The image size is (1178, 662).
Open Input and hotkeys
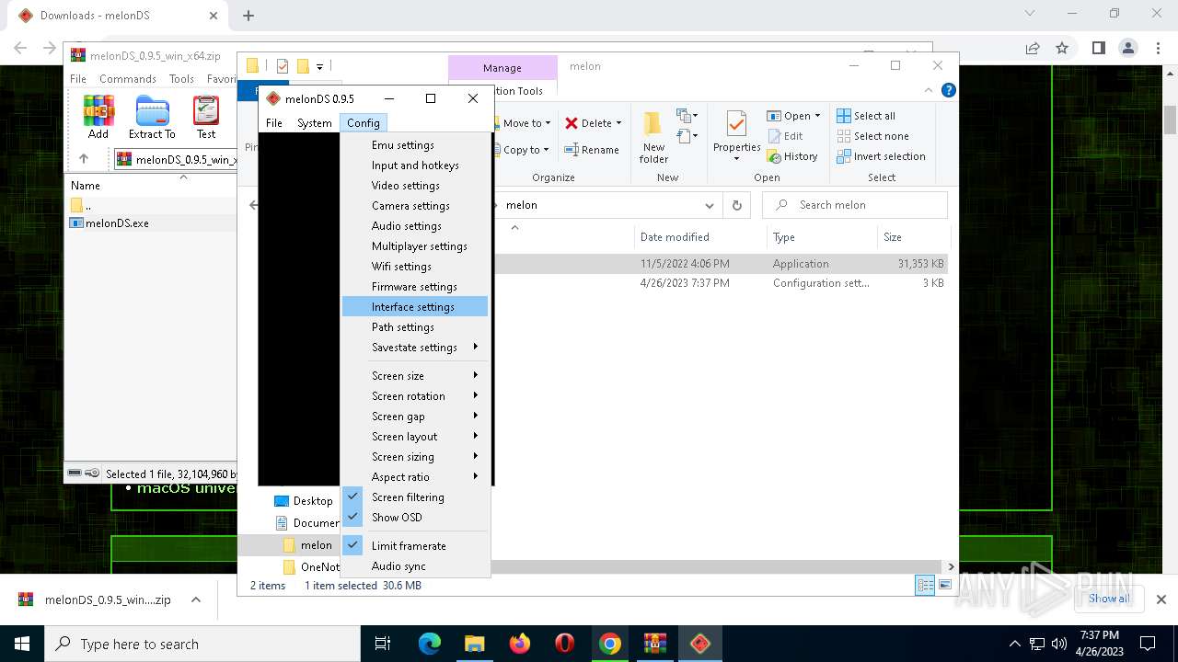[x=415, y=165]
